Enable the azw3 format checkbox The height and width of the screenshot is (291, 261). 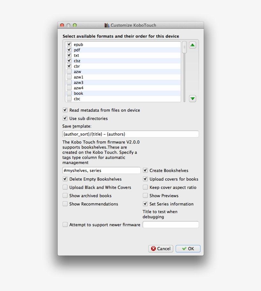(69, 82)
